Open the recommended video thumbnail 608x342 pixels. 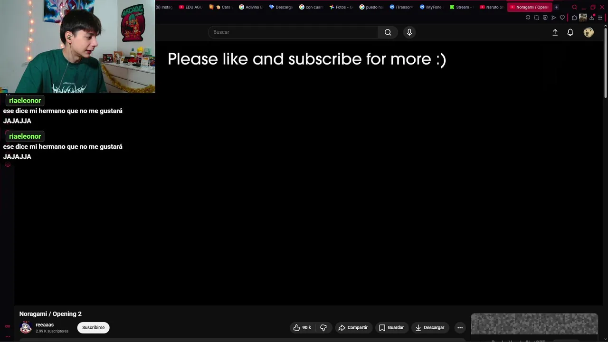coord(534,324)
